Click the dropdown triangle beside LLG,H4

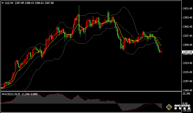[2, 3]
